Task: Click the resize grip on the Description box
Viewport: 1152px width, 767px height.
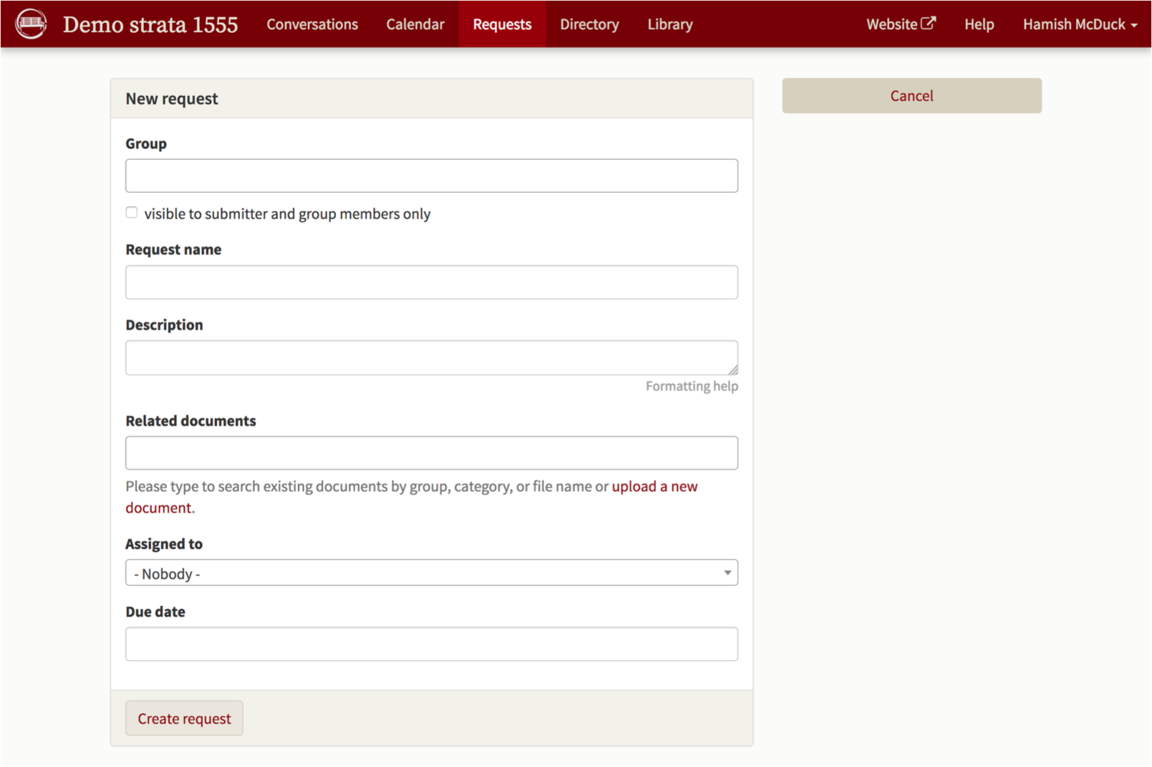Action: click(734, 371)
